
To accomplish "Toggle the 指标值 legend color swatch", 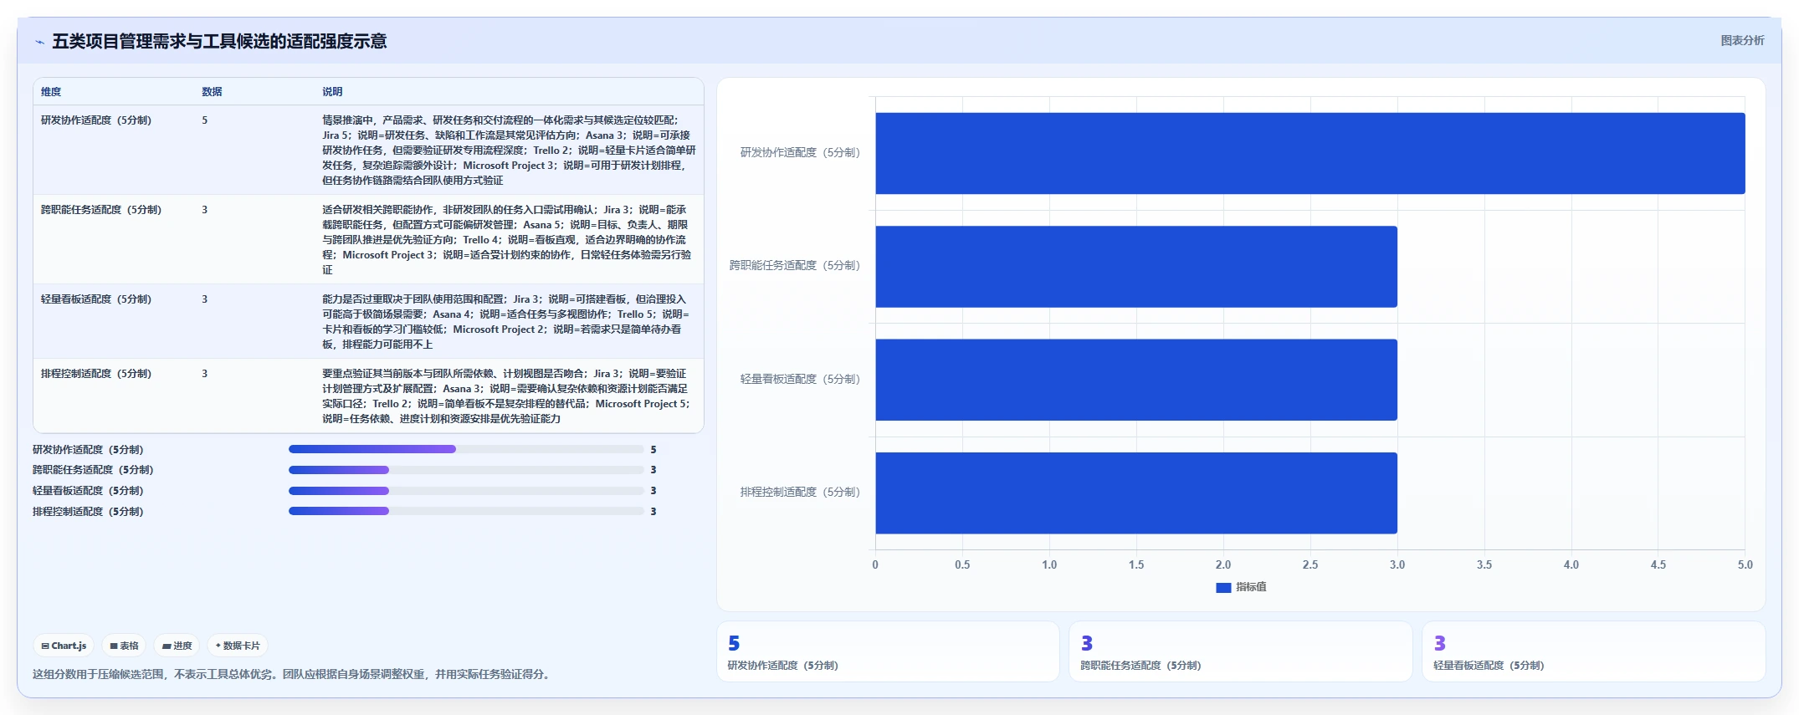I will coord(1223,588).
